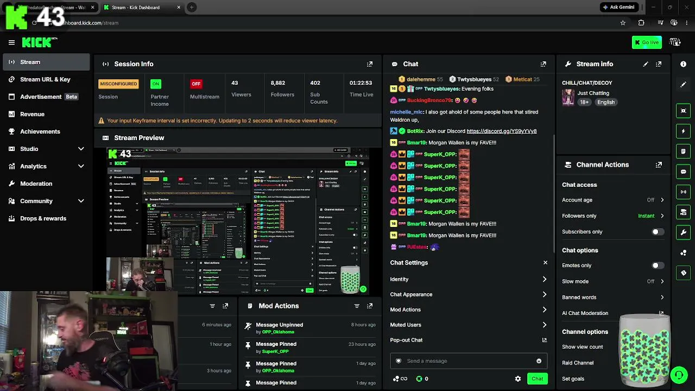Viewport: 695px width, 391px height.
Task: Click Ask Gemini button in browser
Action: click(618, 7)
